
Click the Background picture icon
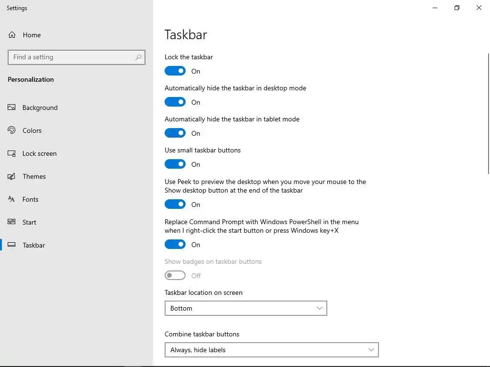(x=12, y=108)
